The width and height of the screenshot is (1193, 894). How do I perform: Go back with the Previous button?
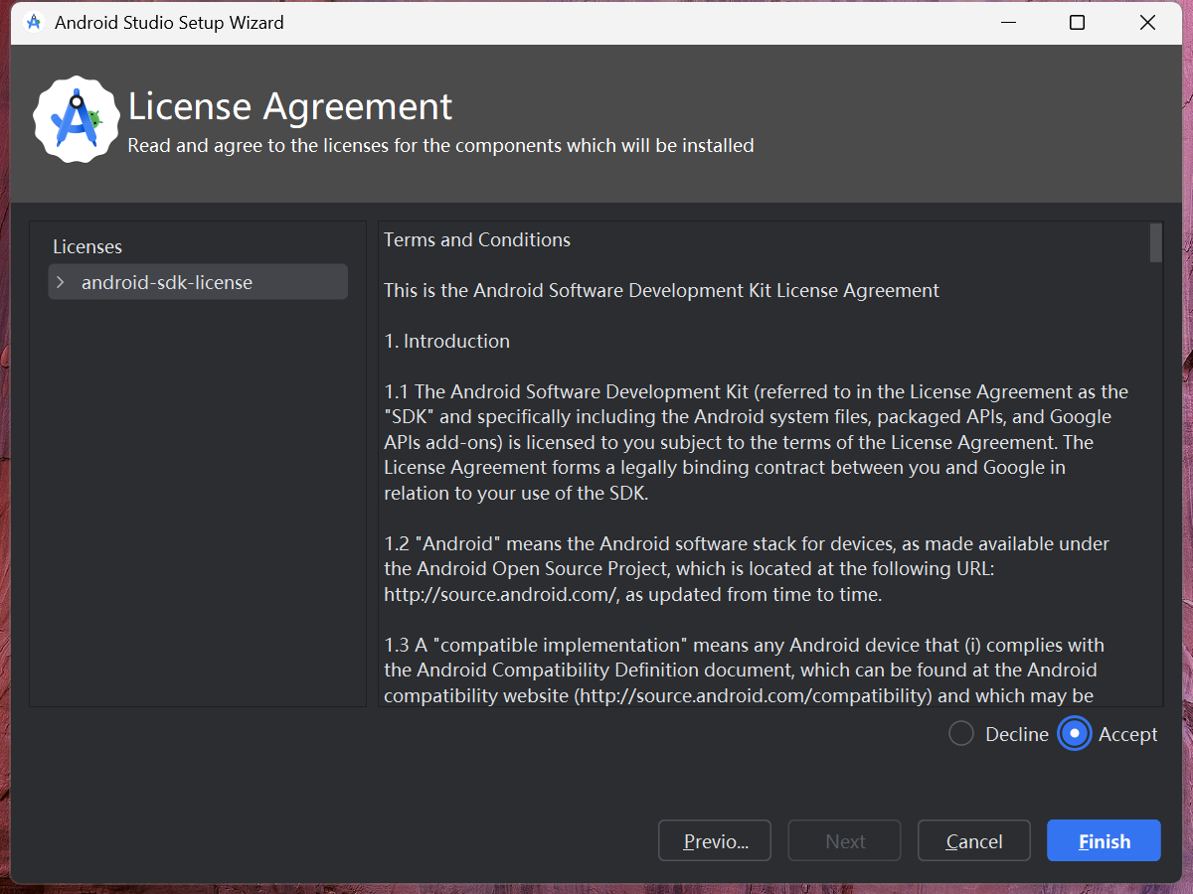point(715,840)
